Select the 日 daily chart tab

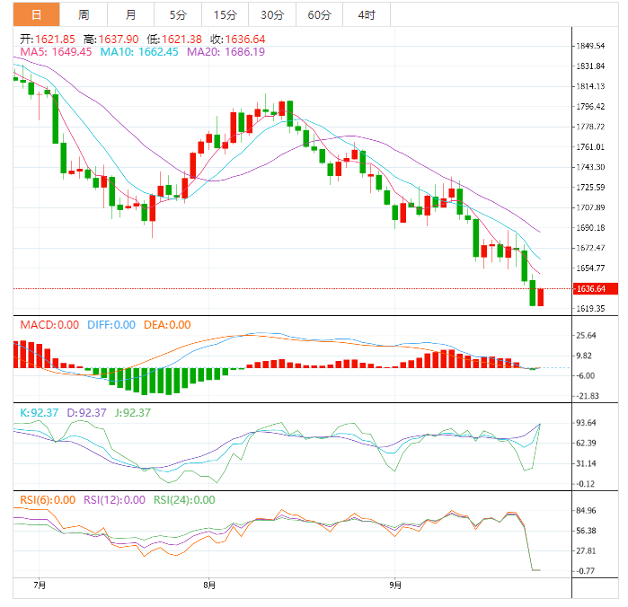click(37, 14)
